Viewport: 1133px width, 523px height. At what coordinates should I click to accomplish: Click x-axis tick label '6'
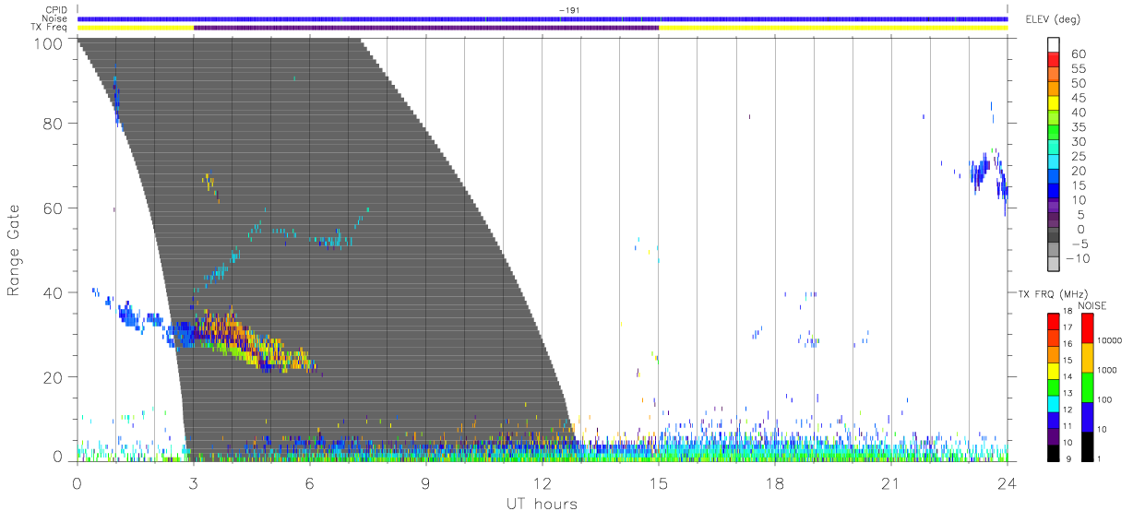[x=310, y=483]
